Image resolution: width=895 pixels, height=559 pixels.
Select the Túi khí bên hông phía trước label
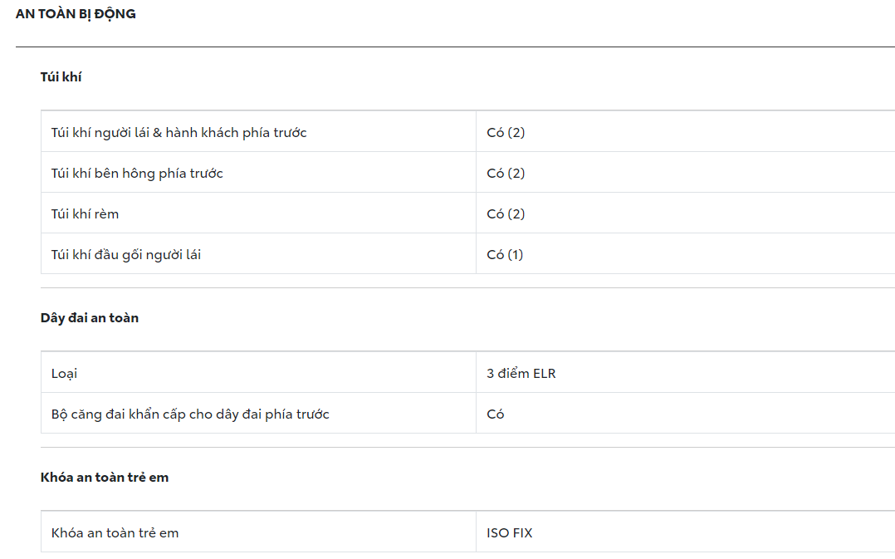pyautogui.click(x=137, y=174)
